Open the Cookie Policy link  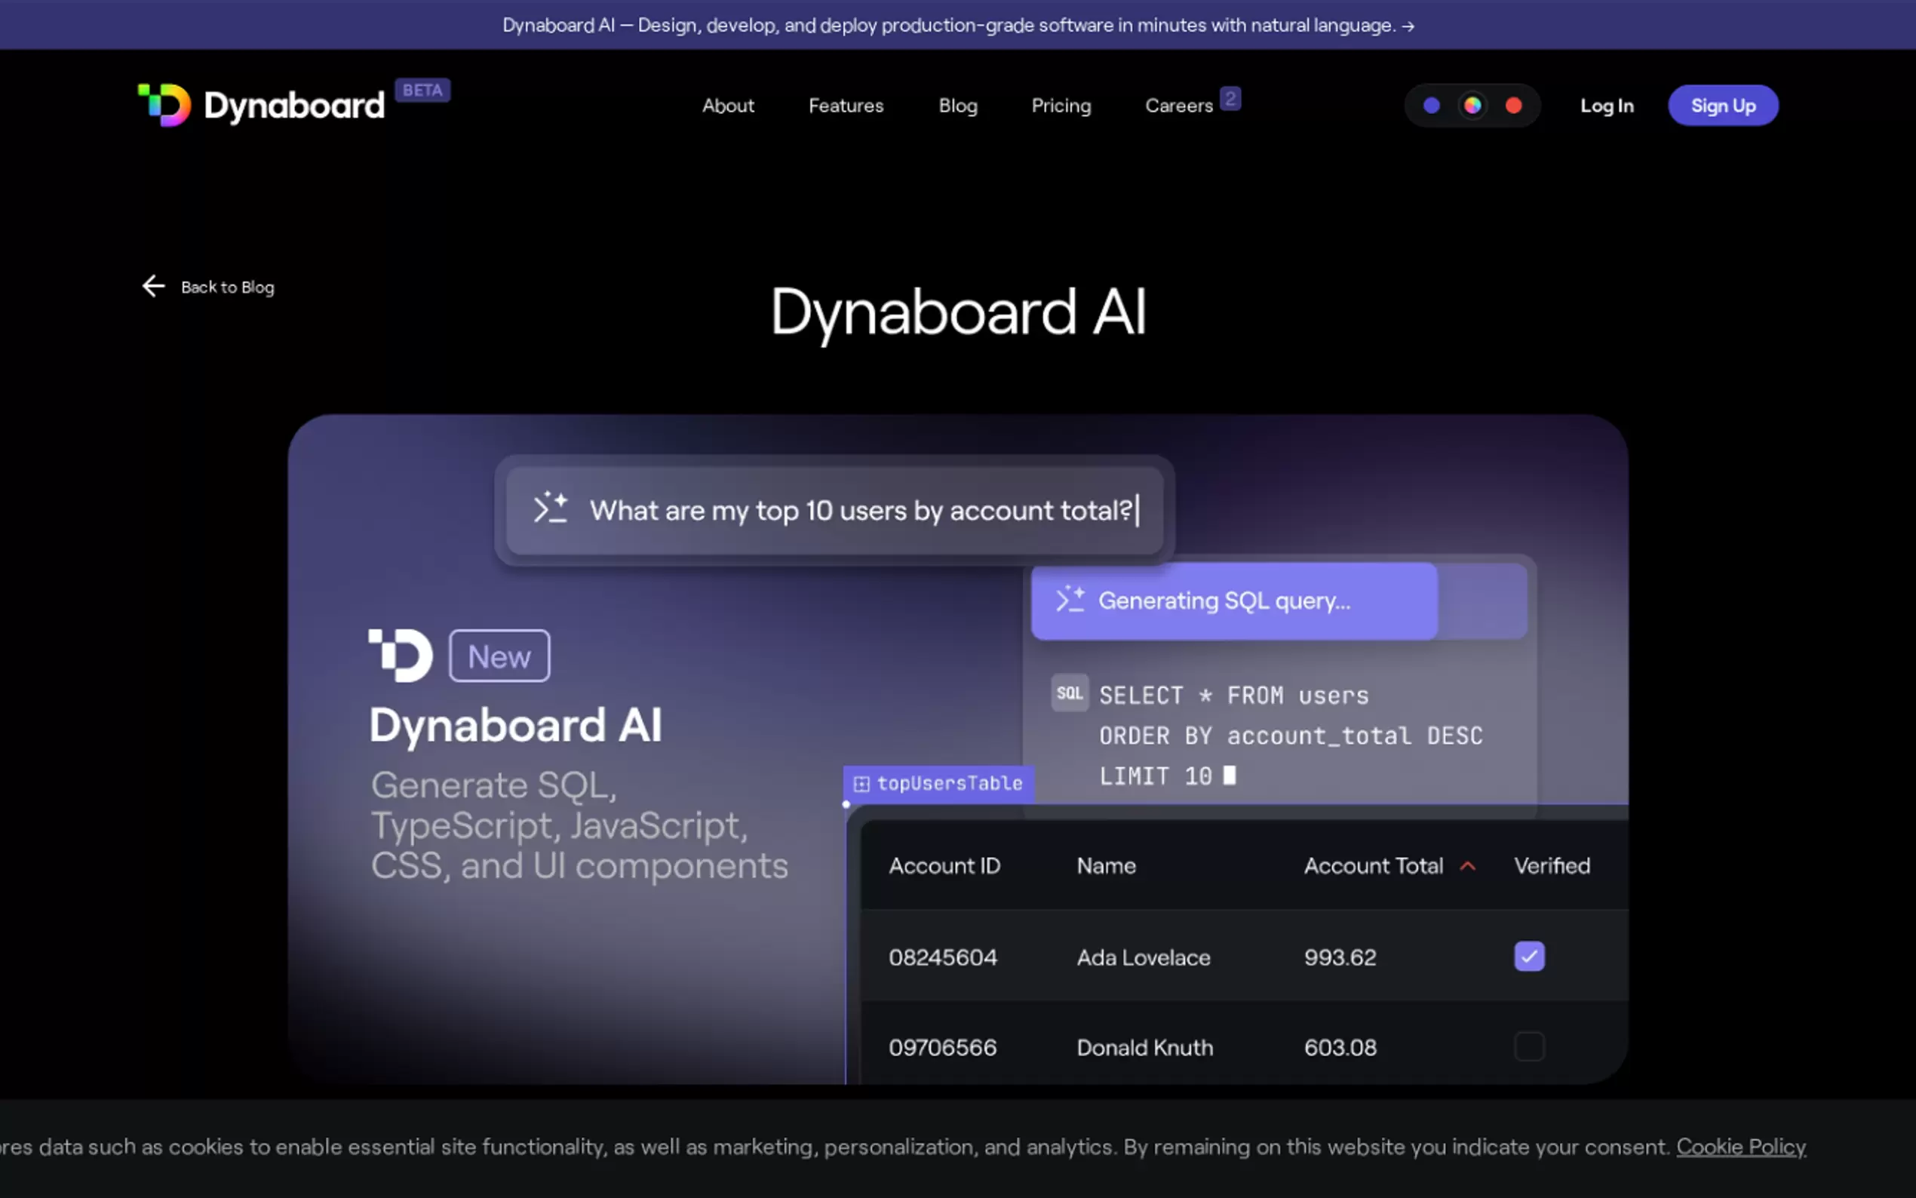[x=1741, y=1147]
